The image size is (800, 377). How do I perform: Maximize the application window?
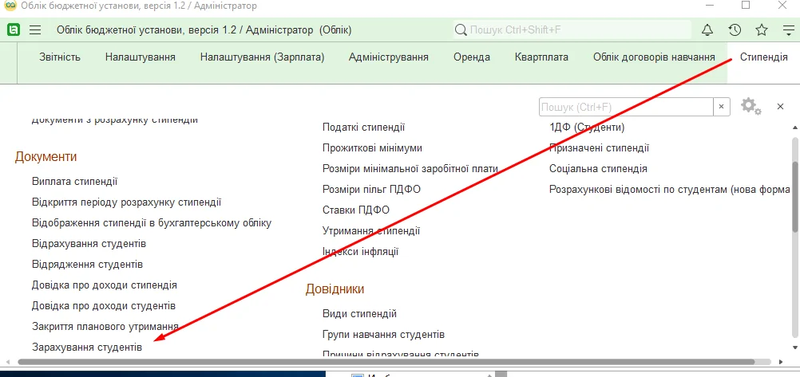(x=746, y=5)
